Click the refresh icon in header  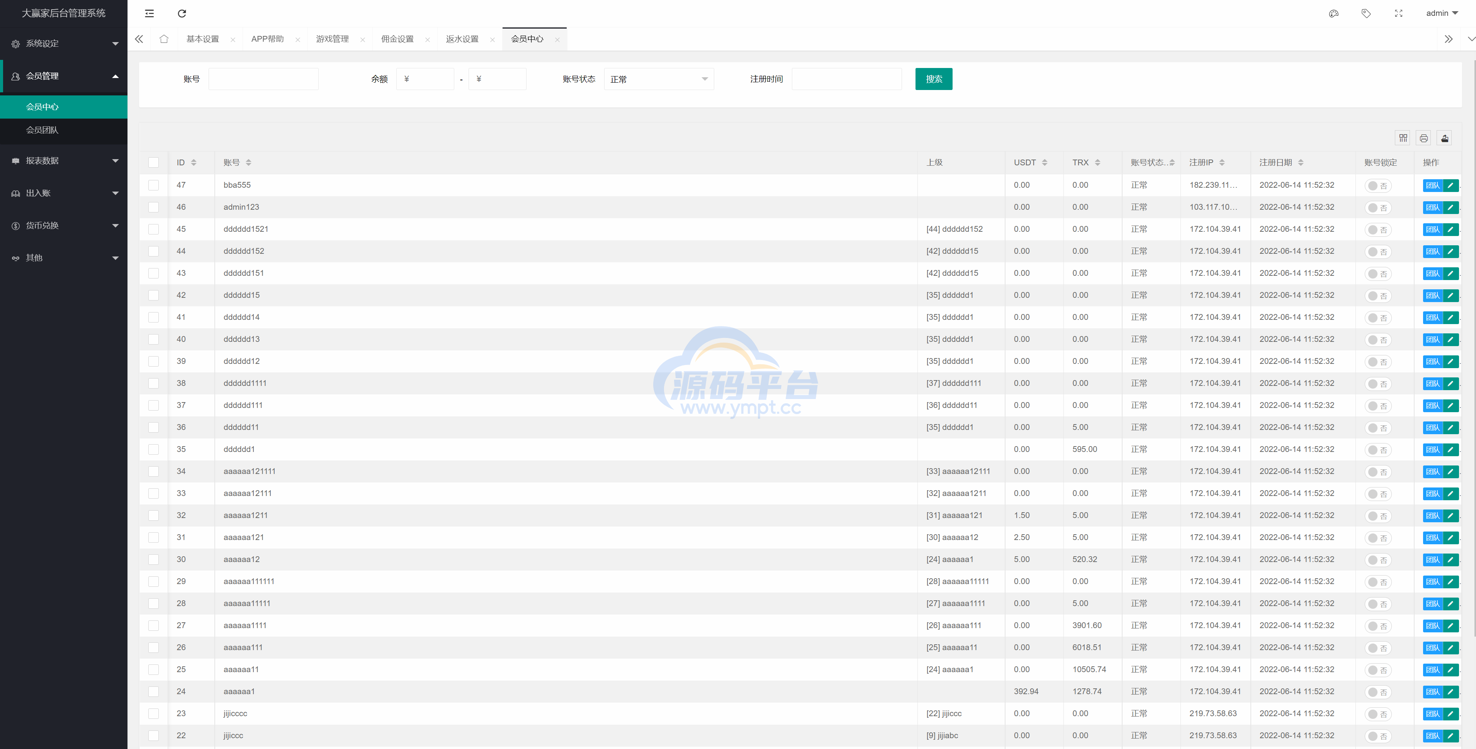click(x=182, y=13)
